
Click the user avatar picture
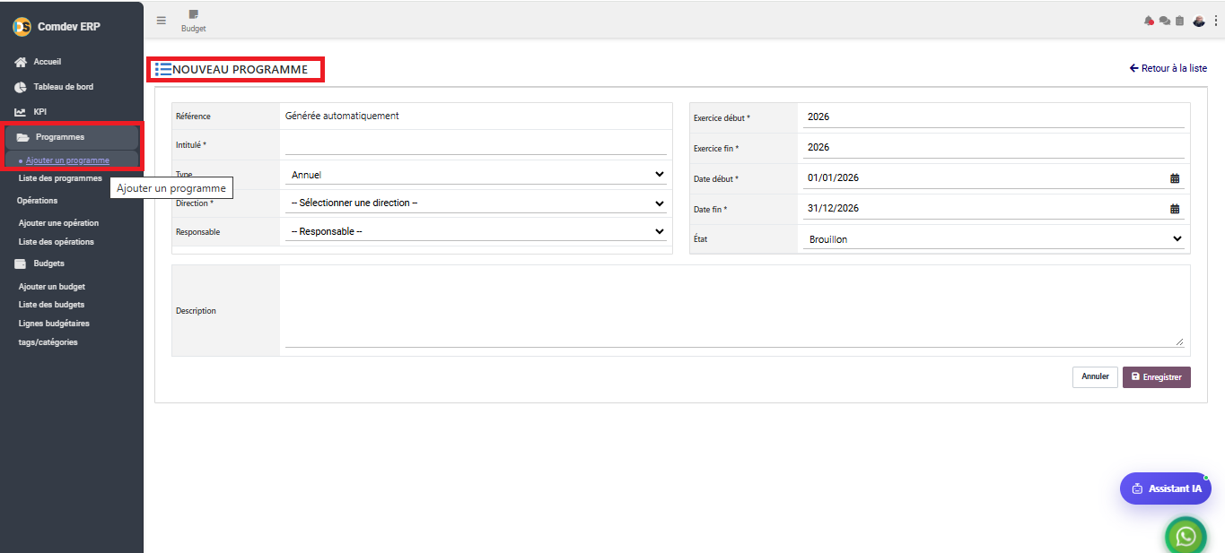click(x=1199, y=21)
